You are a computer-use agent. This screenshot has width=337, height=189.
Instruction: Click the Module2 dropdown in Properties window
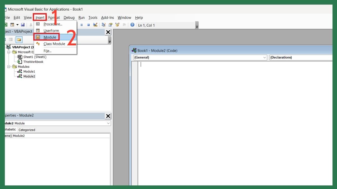108,123
